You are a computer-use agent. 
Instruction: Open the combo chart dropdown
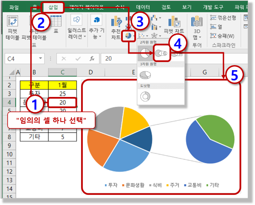(x=156, y=27)
